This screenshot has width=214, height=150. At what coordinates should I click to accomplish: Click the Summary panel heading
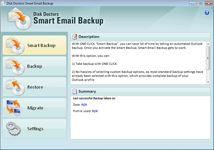pos(87,91)
